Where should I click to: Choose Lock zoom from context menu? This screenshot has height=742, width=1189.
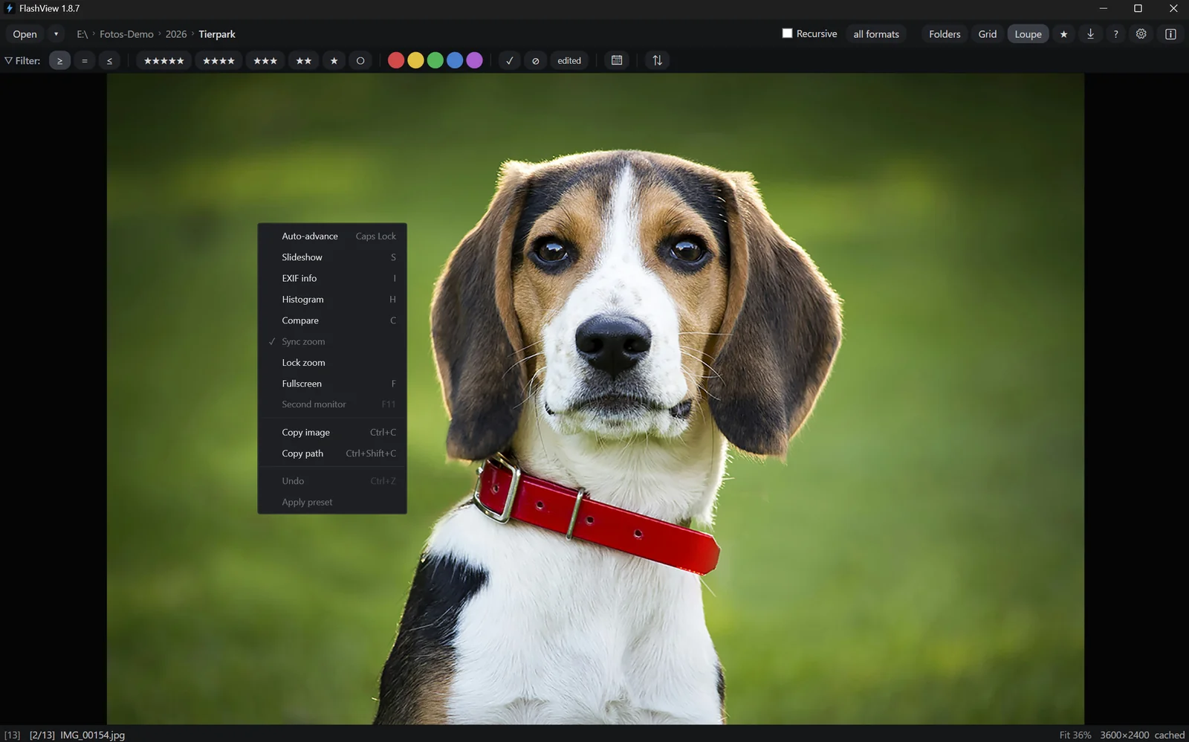(332, 363)
